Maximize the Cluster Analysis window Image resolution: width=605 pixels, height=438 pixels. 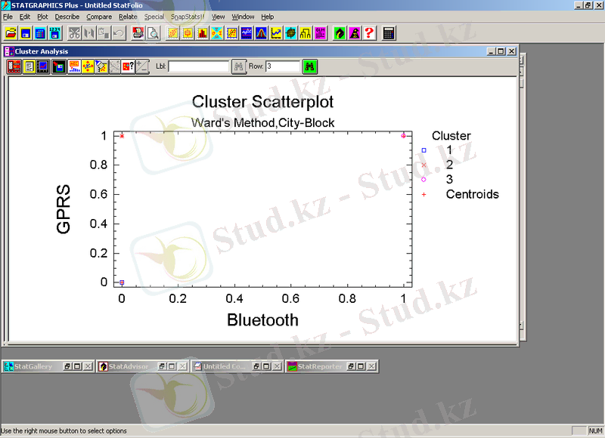click(x=501, y=51)
